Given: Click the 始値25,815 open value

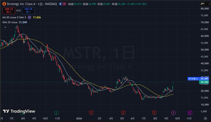Looking at the screenshot, I should click(75, 4).
